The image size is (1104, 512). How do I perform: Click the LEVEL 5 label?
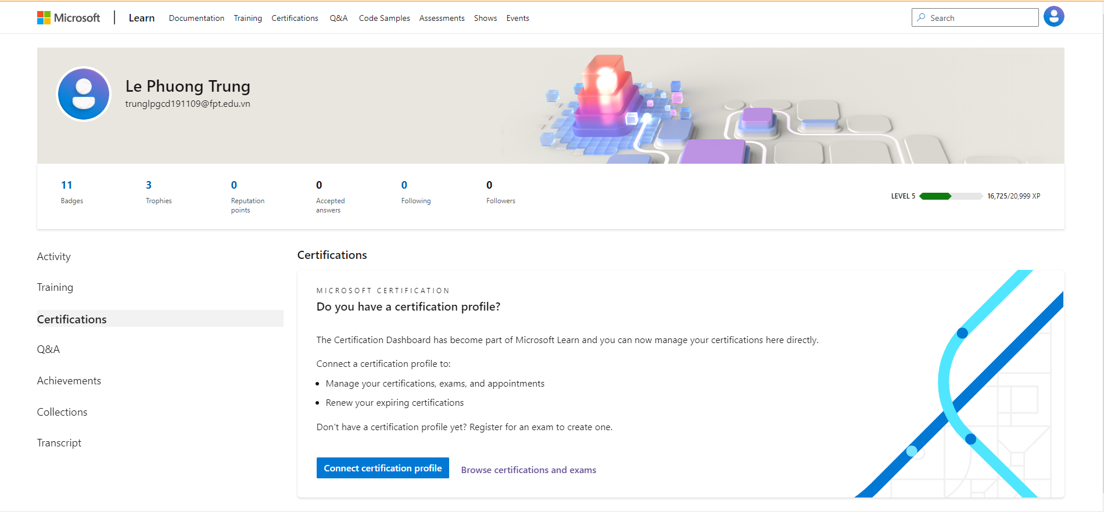pos(903,196)
